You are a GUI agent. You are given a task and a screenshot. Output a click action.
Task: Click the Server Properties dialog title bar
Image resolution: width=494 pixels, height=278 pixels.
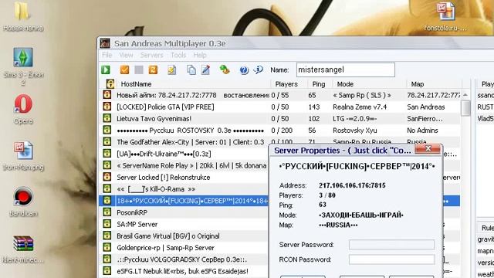pyautogui.click(x=343, y=151)
